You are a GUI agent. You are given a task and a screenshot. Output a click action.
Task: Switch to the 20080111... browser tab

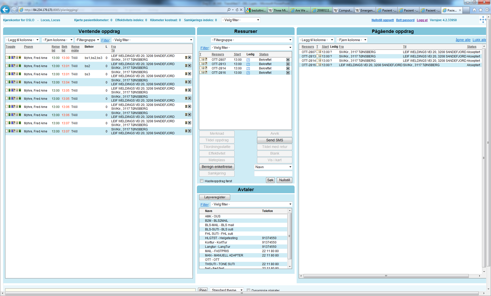[321, 10]
